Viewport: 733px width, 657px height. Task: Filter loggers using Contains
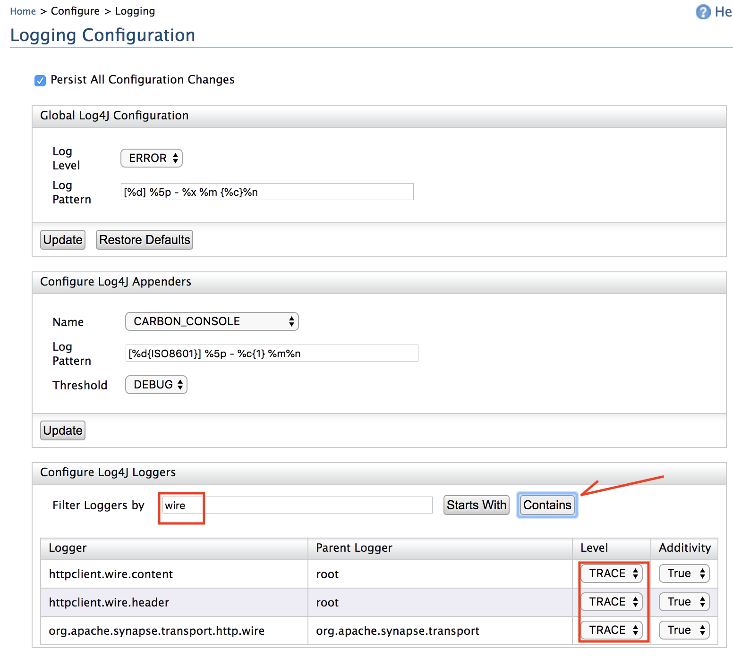(546, 505)
